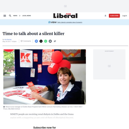129x129 pixels.
Task: Open the View property logo
Action: pyautogui.click(x=52, y=22)
